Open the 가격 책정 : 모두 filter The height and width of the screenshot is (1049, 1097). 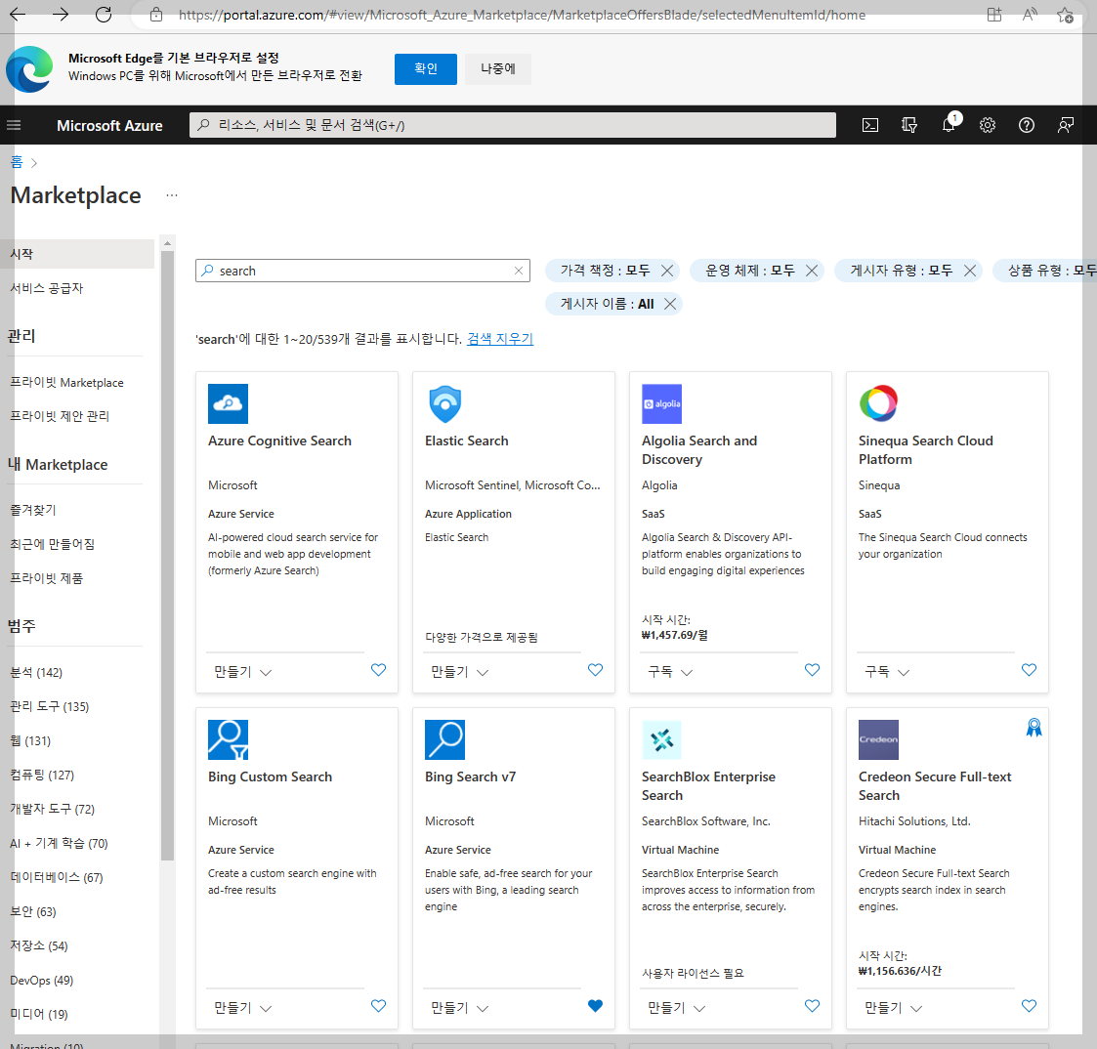pos(605,271)
